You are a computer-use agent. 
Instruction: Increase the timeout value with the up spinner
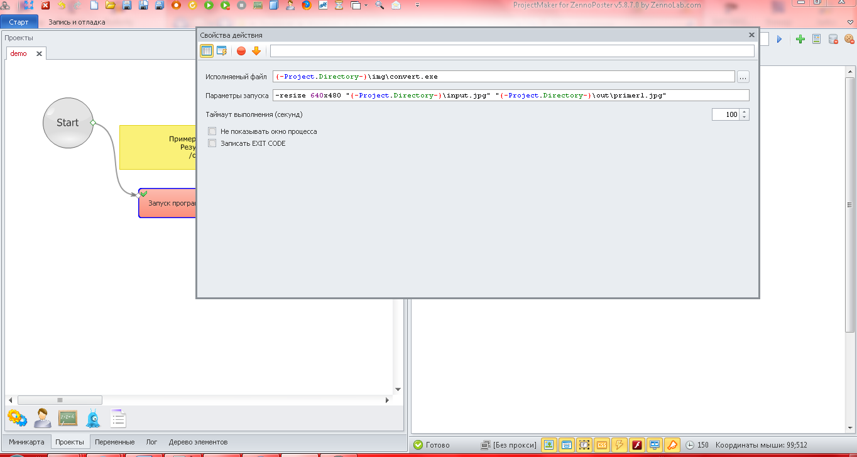click(x=745, y=112)
